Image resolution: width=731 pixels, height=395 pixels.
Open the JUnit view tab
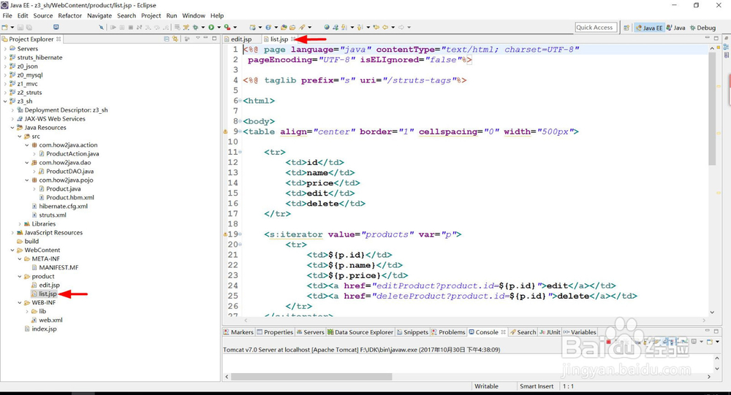[550, 332]
